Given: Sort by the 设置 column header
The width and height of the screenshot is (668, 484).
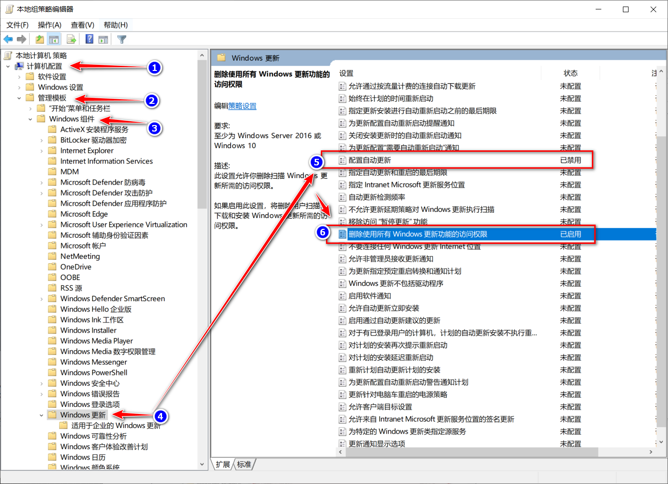Looking at the screenshot, I should [346, 73].
